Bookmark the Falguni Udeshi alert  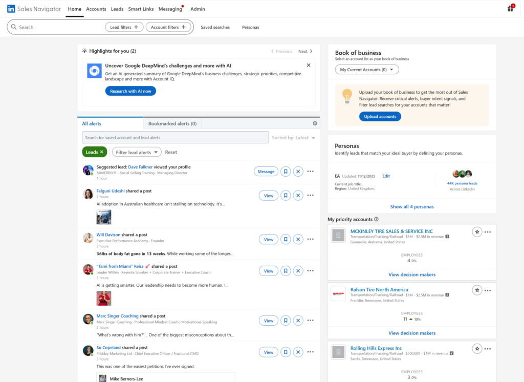[x=286, y=195]
